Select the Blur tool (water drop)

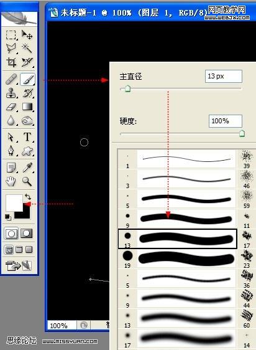pos(11,121)
